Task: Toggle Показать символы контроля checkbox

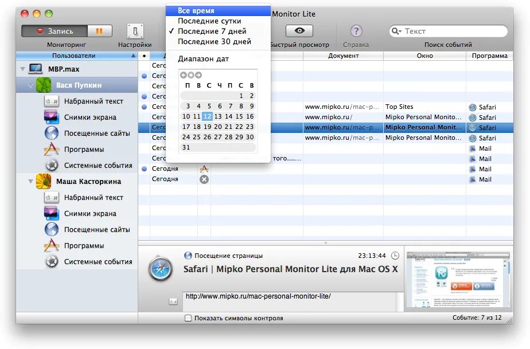Action: (x=188, y=318)
